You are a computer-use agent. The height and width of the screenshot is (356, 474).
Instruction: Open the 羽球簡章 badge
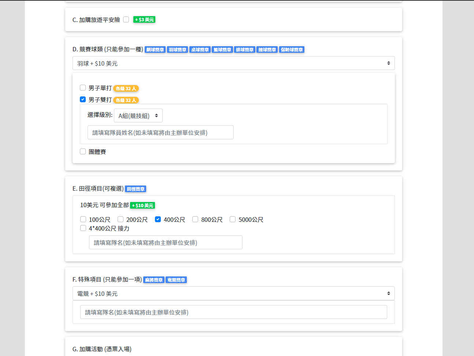(177, 49)
